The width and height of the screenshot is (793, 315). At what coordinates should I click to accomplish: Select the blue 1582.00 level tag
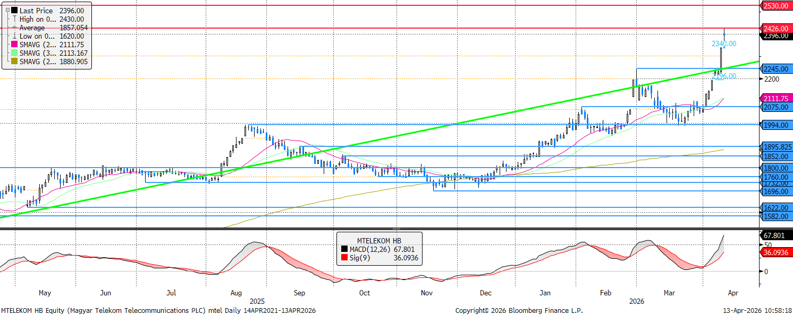(x=776, y=216)
